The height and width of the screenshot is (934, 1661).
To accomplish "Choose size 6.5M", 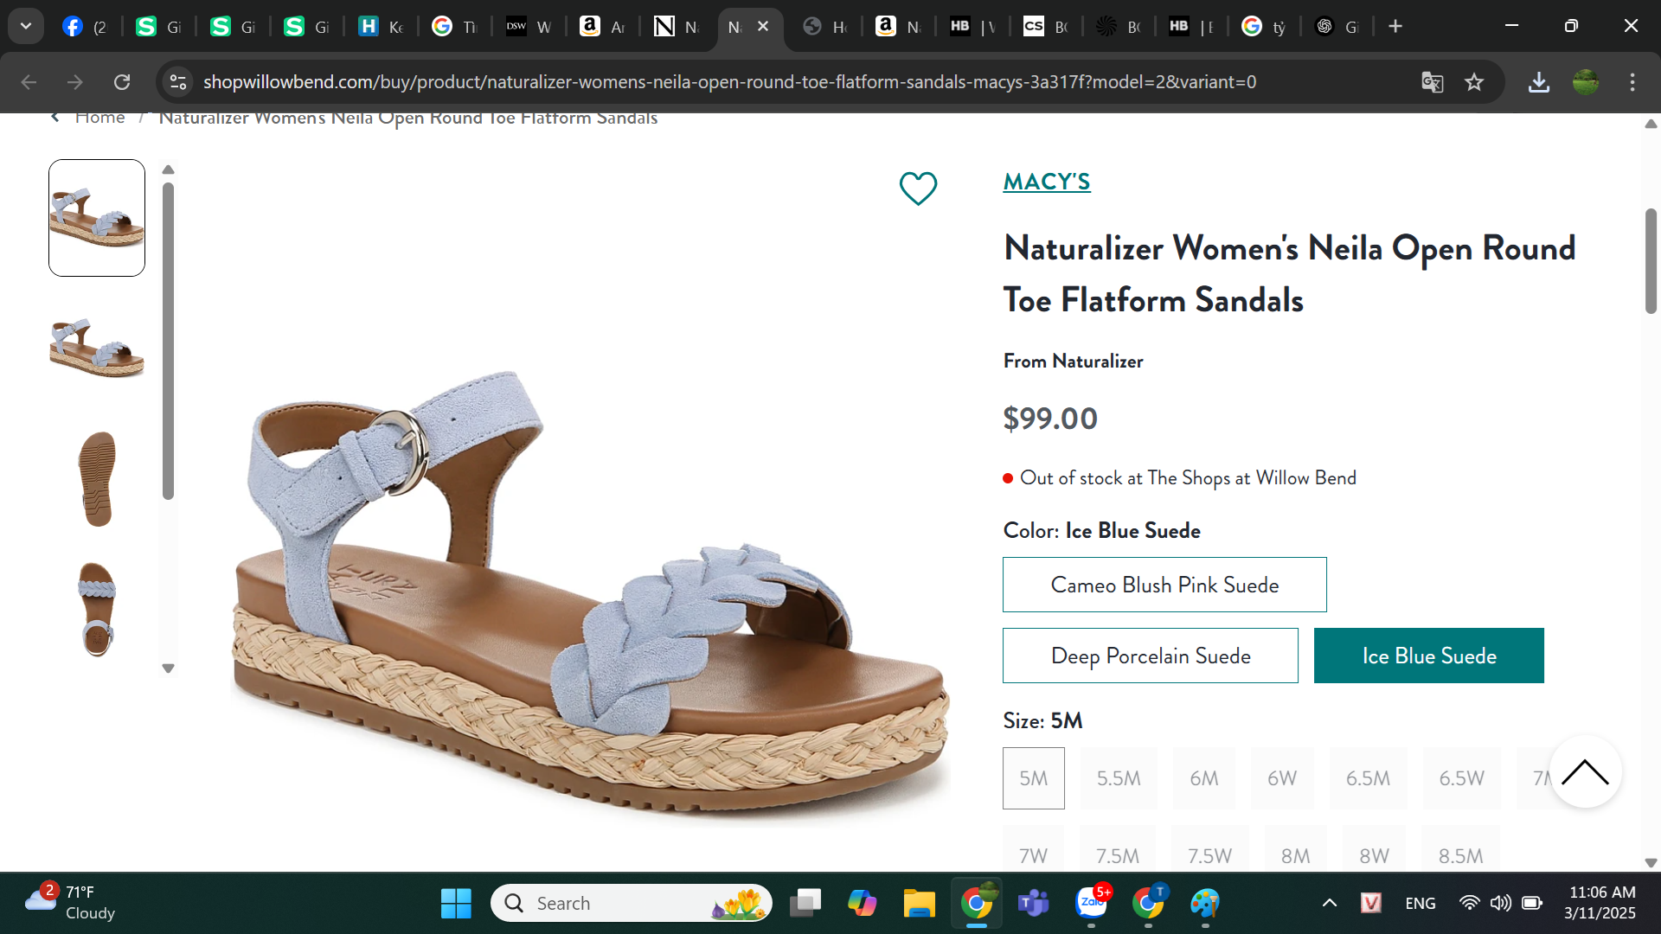I will click(1368, 778).
